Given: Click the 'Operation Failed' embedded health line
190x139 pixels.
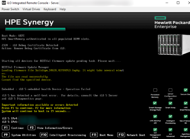Looking at the screenshot, I should point(46,89).
